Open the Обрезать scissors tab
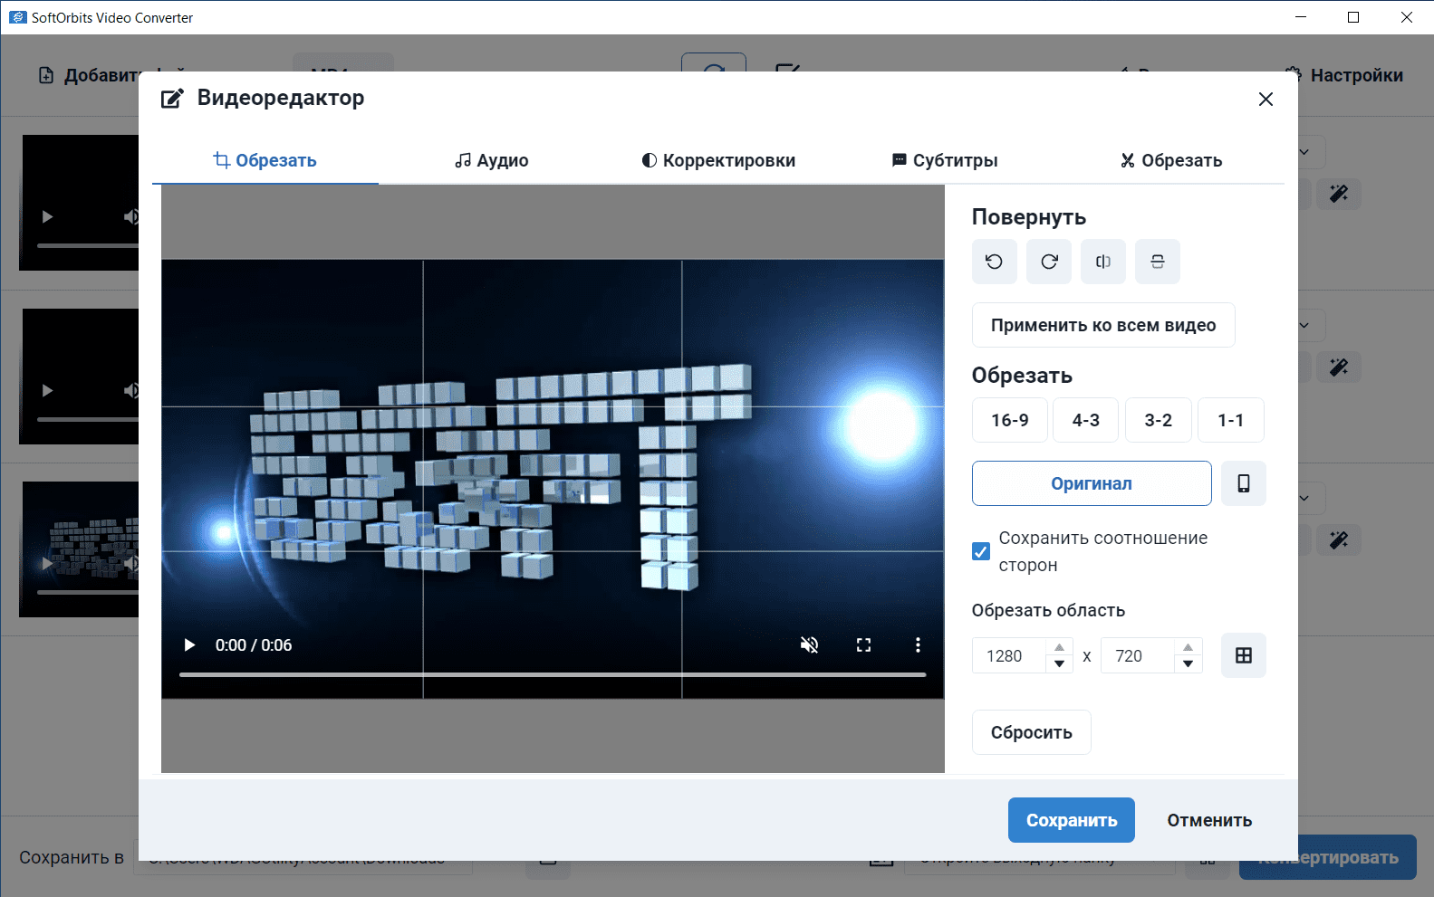This screenshot has height=897, width=1434. (1171, 161)
